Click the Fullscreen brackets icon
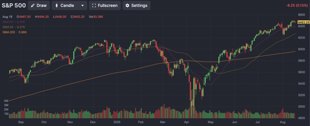 94,5
